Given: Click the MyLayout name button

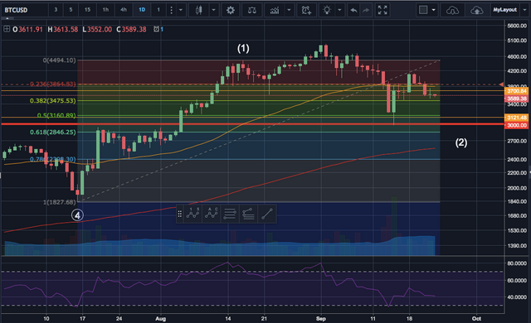Looking at the screenshot, I should [x=504, y=10].
